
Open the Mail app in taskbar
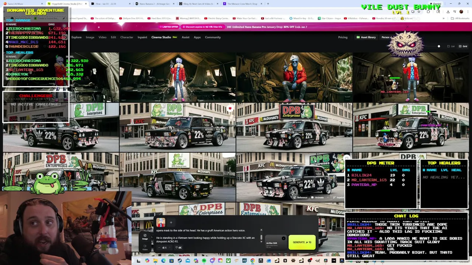coord(188,261)
